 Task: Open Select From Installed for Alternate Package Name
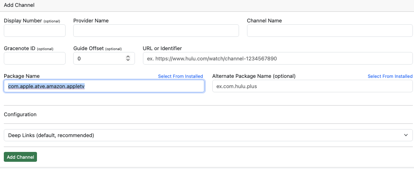pos(390,76)
